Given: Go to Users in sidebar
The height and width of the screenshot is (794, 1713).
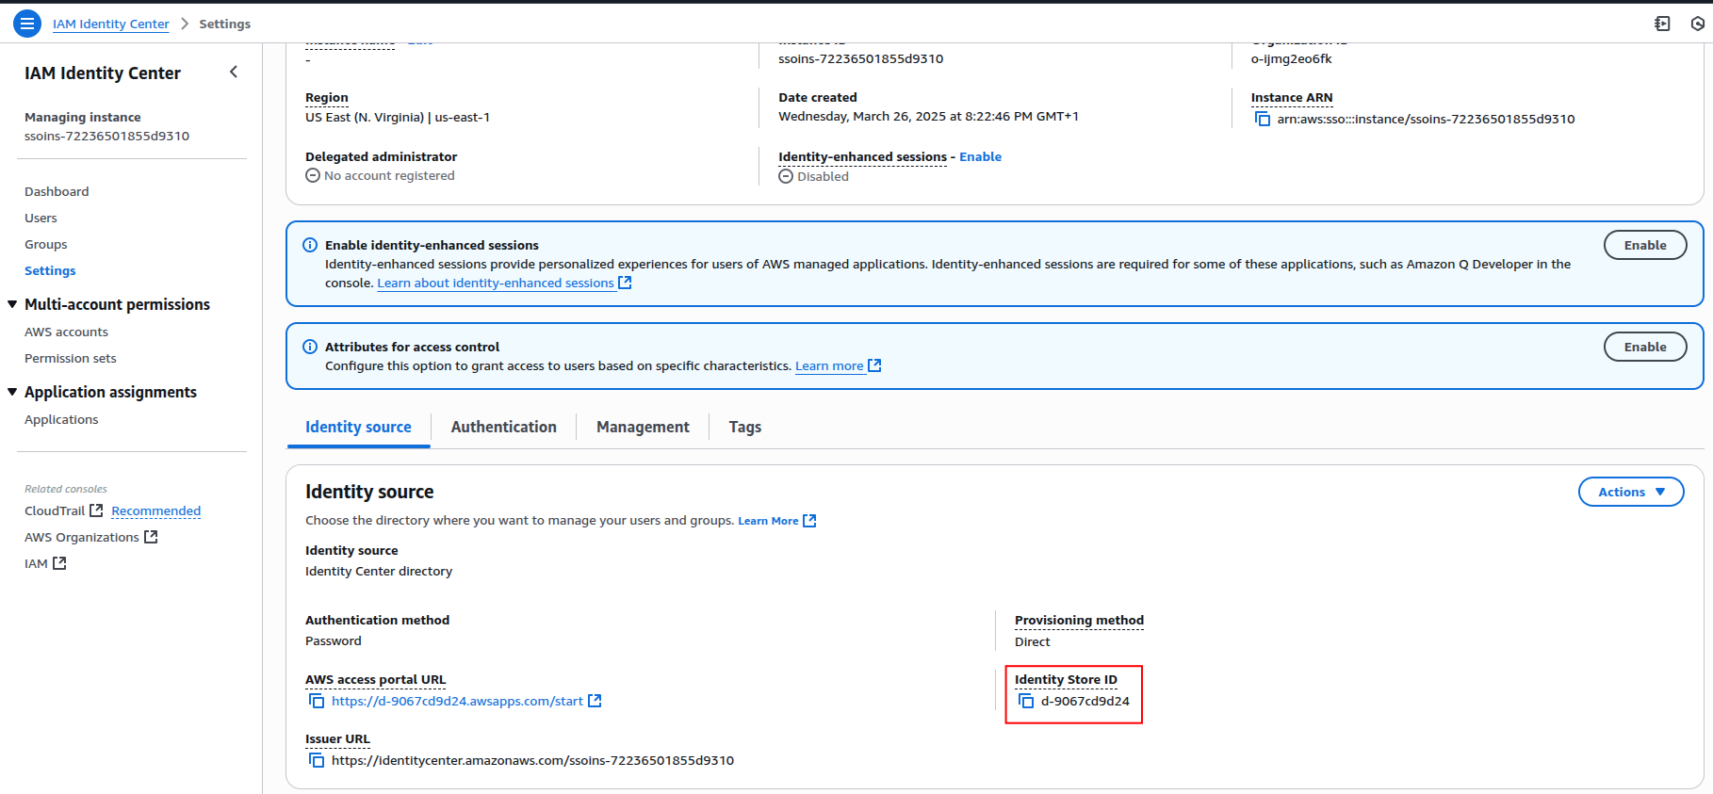Looking at the screenshot, I should [41, 218].
